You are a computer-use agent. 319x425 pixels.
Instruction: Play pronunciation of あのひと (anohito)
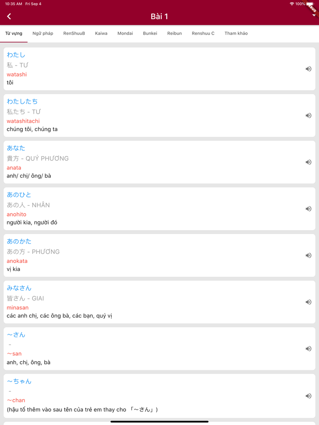tap(309, 209)
